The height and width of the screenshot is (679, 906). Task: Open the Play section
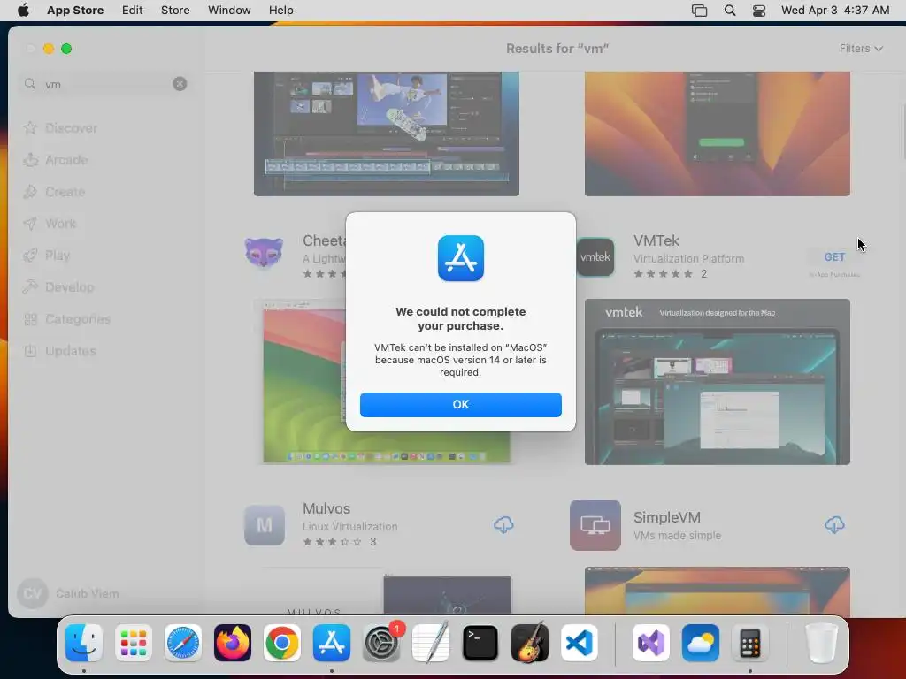pyautogui.click(x=46, y=256)
